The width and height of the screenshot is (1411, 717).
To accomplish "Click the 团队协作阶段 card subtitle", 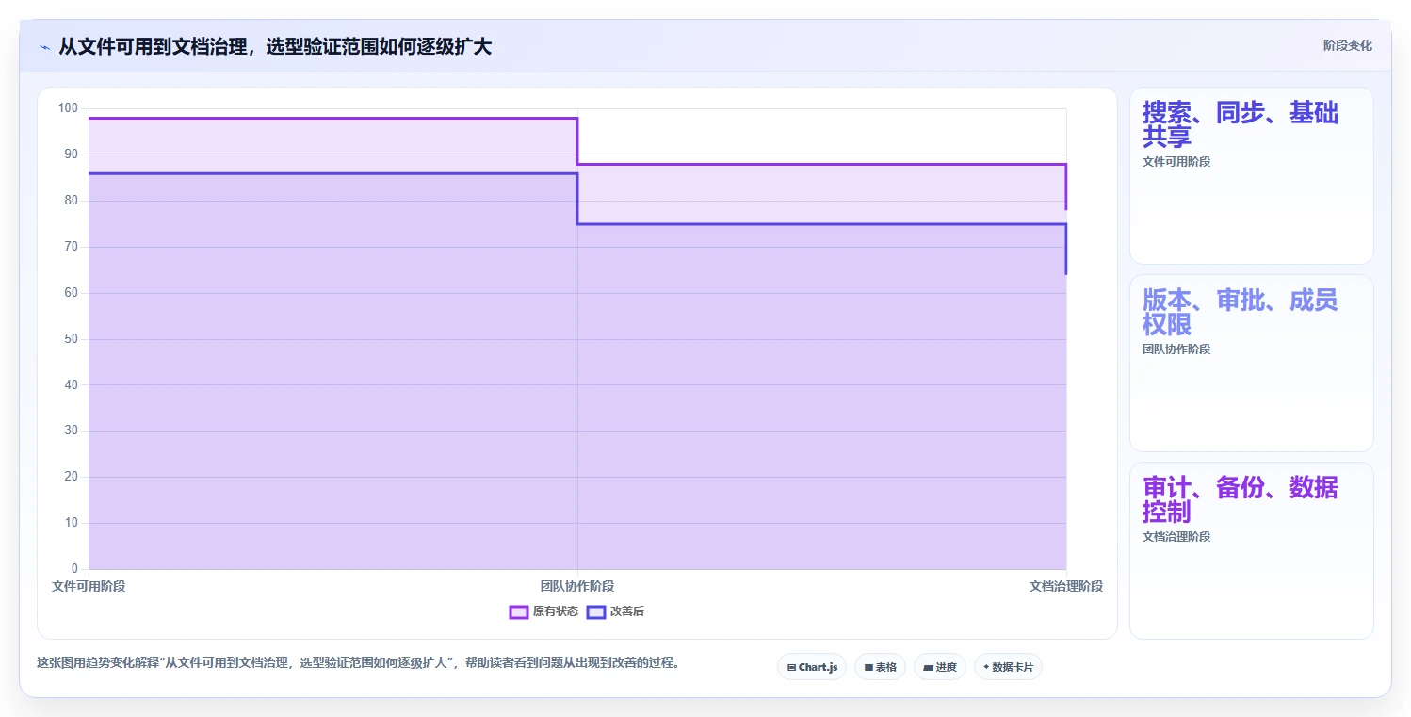I will tap(1176, 349).
